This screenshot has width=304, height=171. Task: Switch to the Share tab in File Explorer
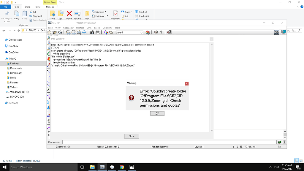[x=27, y=7]
